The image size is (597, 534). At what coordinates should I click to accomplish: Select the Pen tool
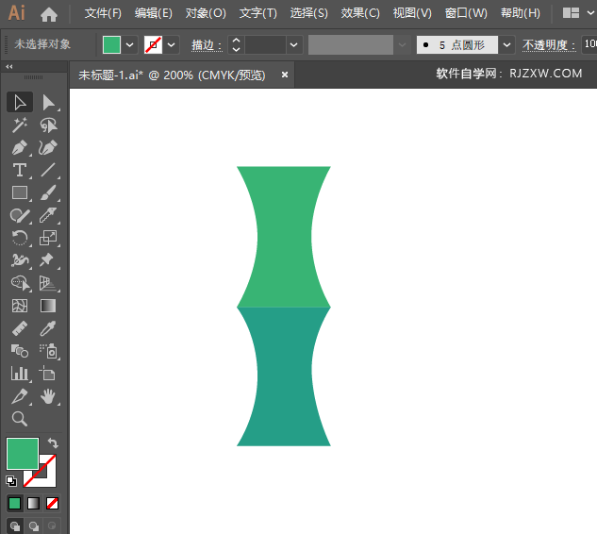pyautogui.click(x=20, y=147)
